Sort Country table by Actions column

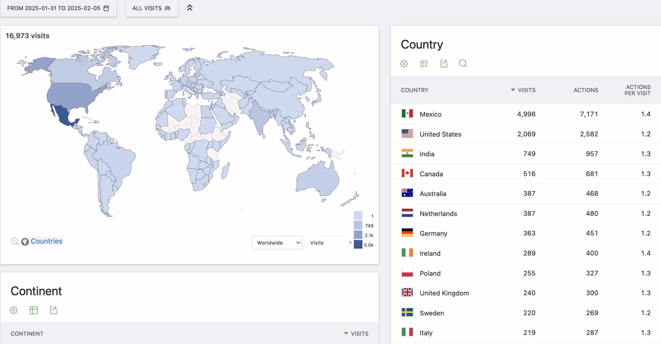tap(586, 90)
